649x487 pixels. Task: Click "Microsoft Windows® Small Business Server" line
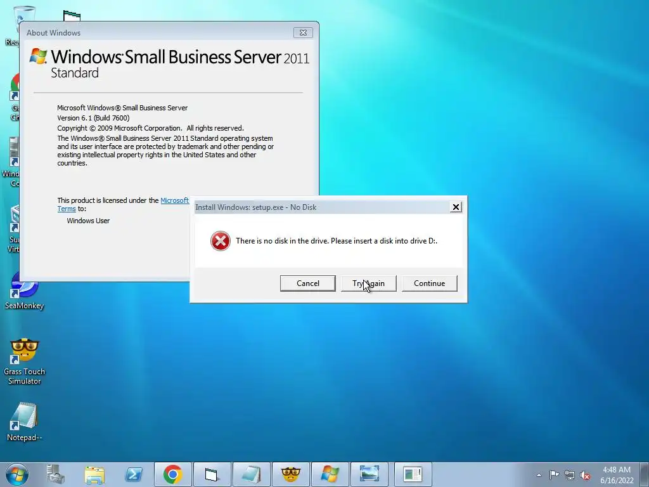coord(122,108)
